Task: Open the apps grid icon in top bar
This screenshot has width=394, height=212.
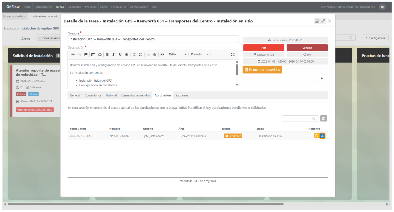Action: [382, 7]
